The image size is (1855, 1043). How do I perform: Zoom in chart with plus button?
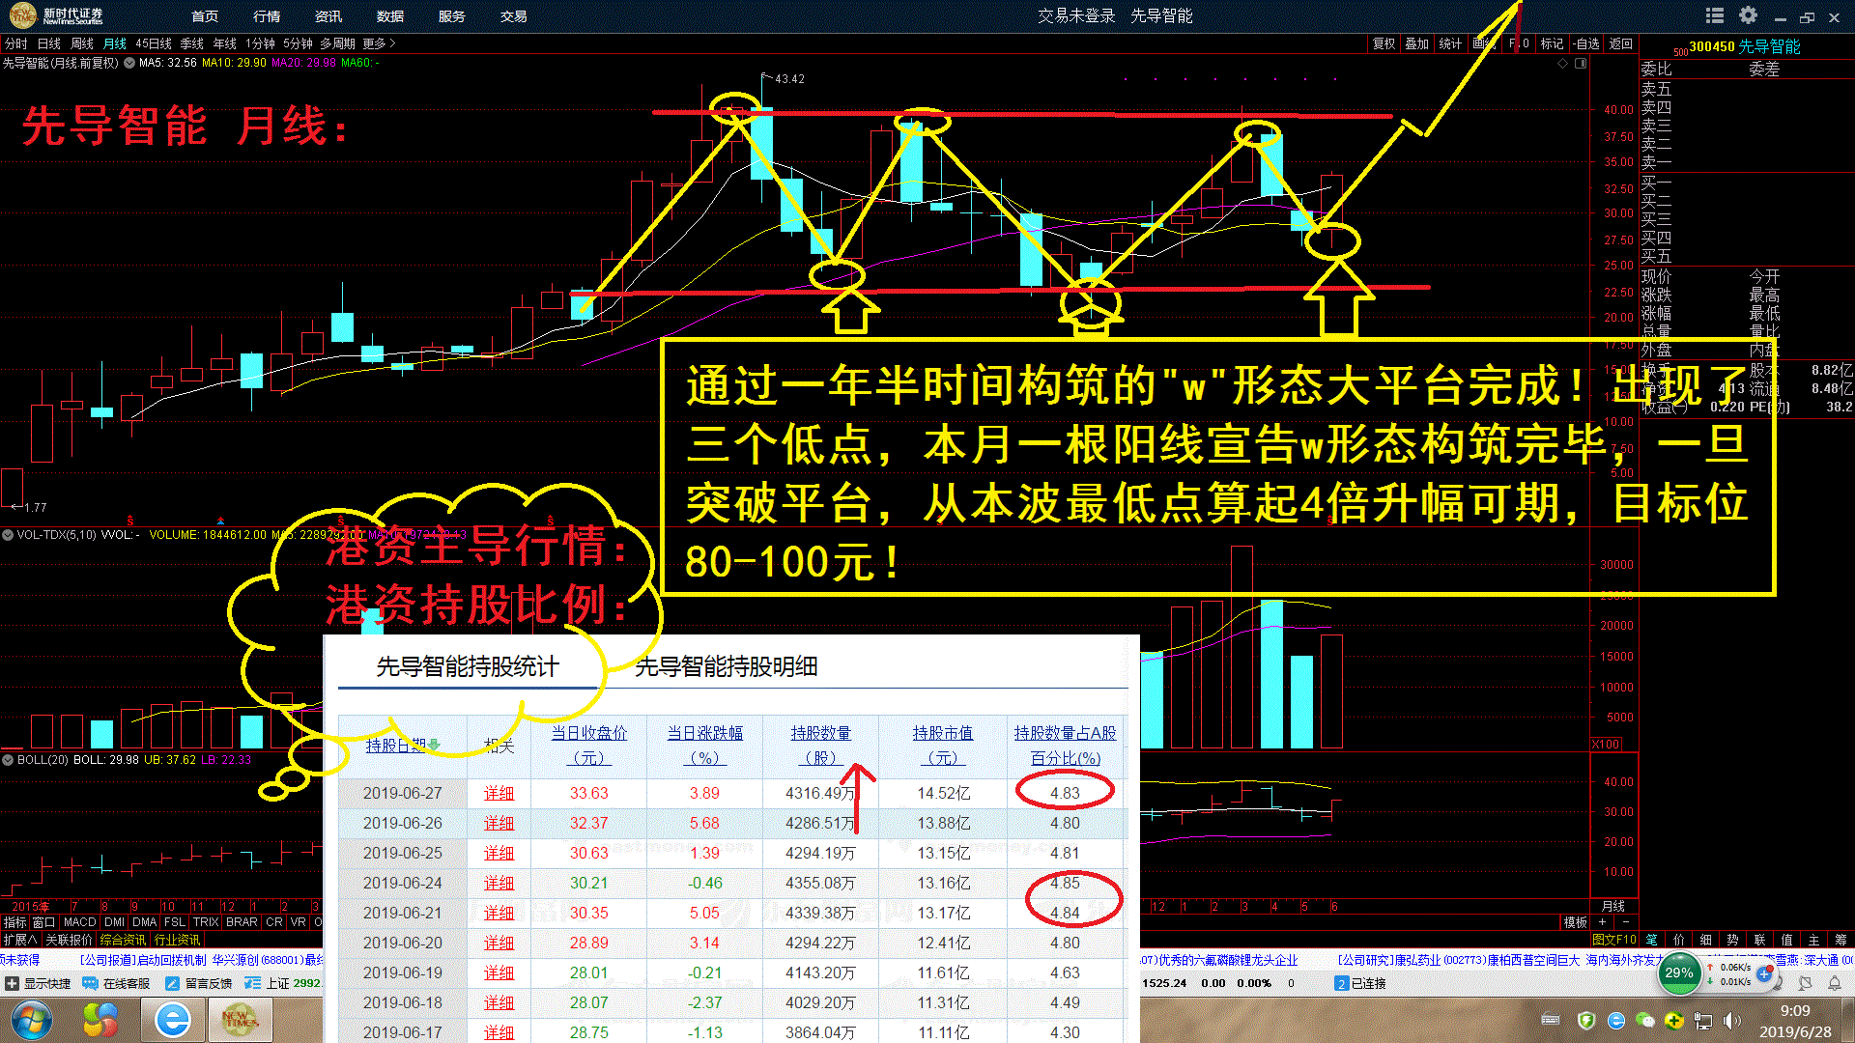1602,922
